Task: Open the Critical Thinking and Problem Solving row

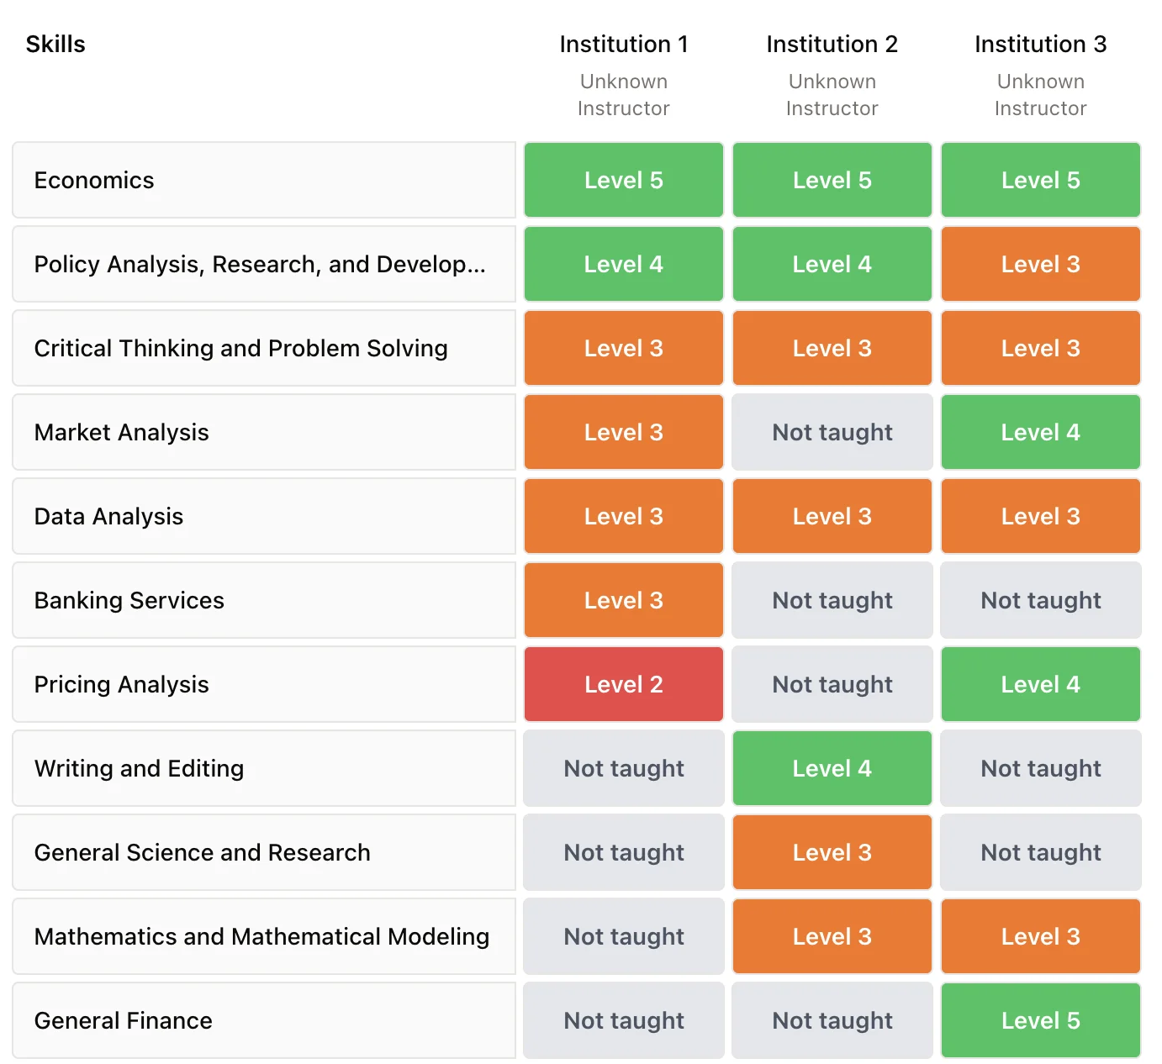Action: [263, 348]
